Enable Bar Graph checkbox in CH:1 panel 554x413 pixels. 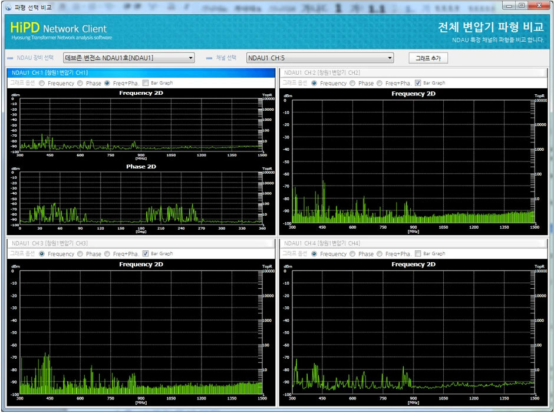[x=146, y=83]
